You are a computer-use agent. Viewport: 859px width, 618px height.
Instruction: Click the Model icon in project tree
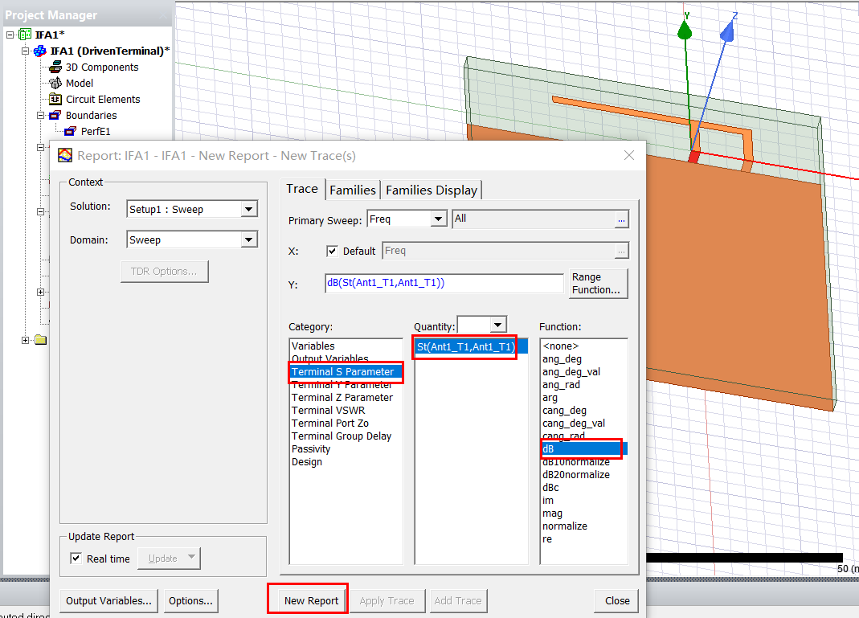pos(55,84)
